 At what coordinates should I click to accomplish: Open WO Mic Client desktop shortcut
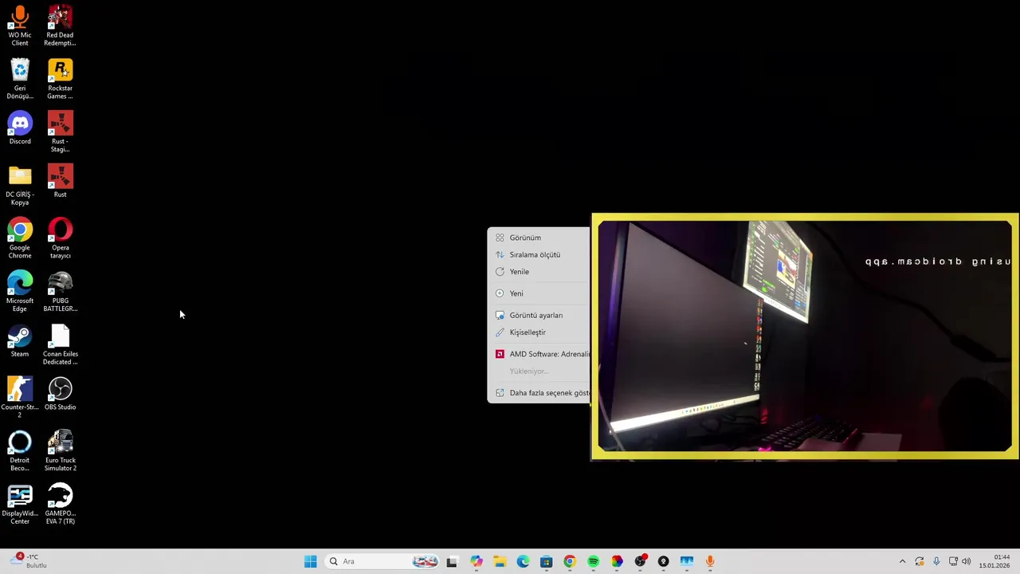[x=20, y=26]
